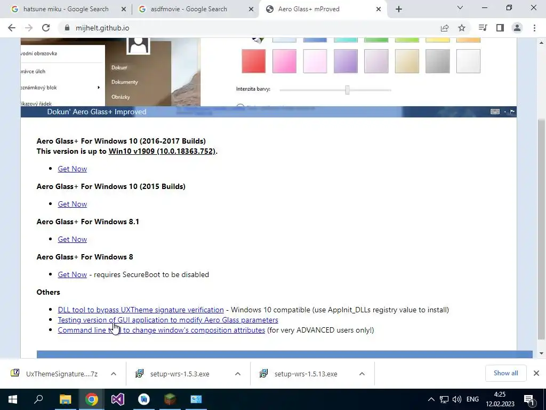Open Visual Studio from taskbar
Viewport: 546px width, 410px height.
pyautogui.click(x=118, y=399)
